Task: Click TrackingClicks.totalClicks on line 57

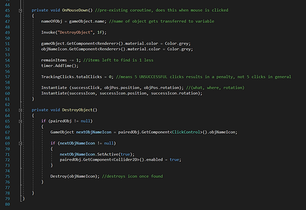Action: click(72, 77)
